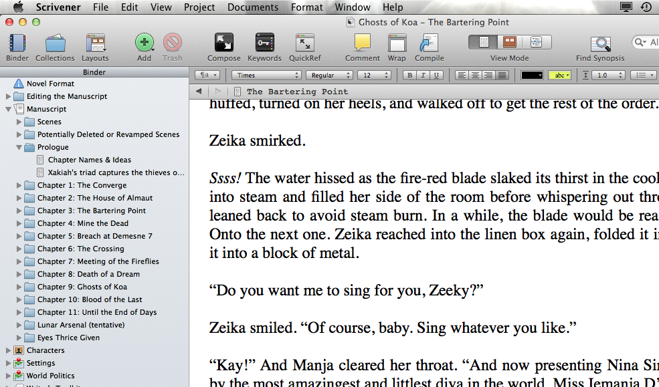Select the World Politics folder
659x387 pixels.
click(x=50, y=376)
